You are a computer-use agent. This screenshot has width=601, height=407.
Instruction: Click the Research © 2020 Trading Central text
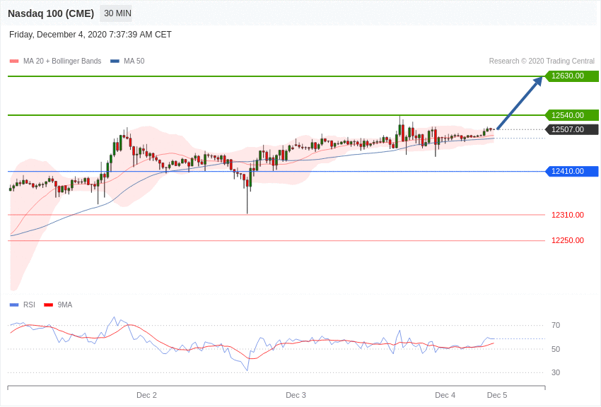point(542,61)
